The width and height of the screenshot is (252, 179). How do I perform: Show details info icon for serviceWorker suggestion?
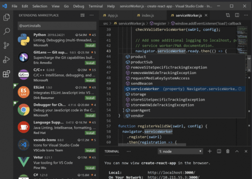tap(240, 89)
